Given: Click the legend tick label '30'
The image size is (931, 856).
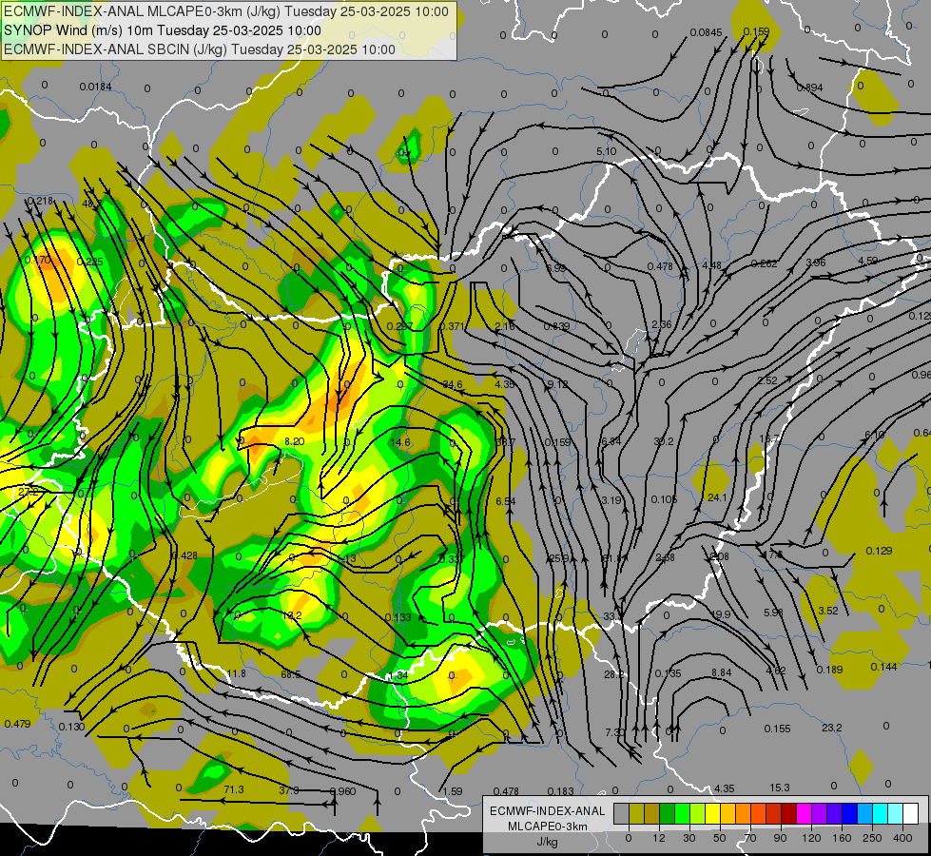Looking at the screenshot, I should point(689,838).
